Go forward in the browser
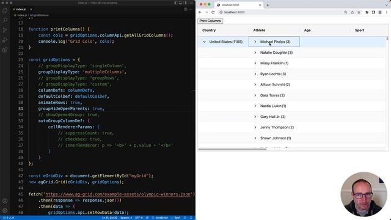 (206, 12)
